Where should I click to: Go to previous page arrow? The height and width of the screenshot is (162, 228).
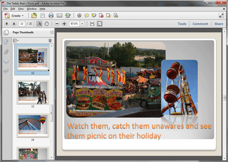(7, 24)
